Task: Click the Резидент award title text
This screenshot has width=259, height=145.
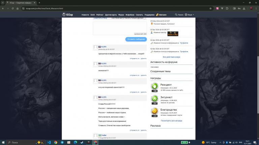Action: (166, 85)
